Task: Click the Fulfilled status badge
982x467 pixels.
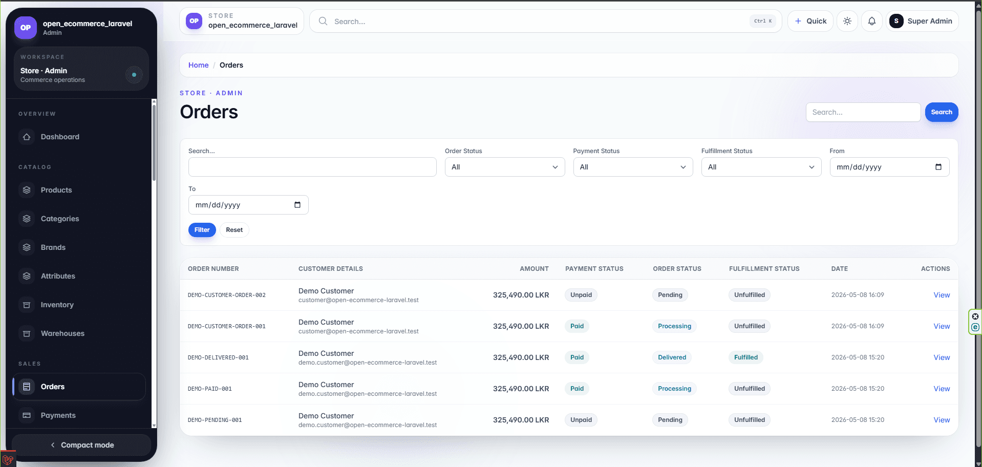Action: click(x=746, y=357)
